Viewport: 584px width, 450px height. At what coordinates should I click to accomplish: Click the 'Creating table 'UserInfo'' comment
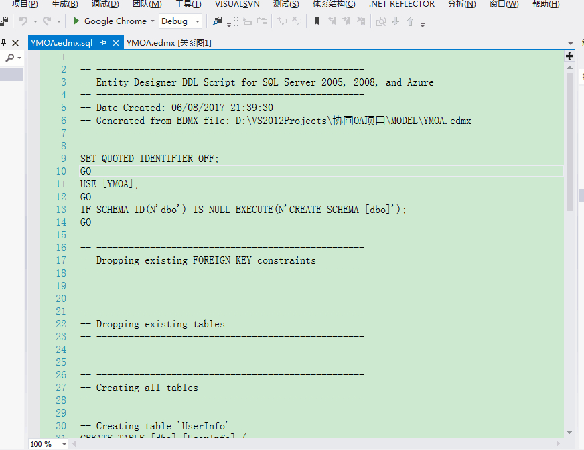pyautogui.click(x=154, y=426)
